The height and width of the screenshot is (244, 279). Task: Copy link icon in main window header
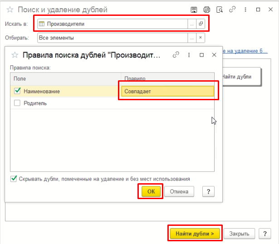(x=232, y=10)
